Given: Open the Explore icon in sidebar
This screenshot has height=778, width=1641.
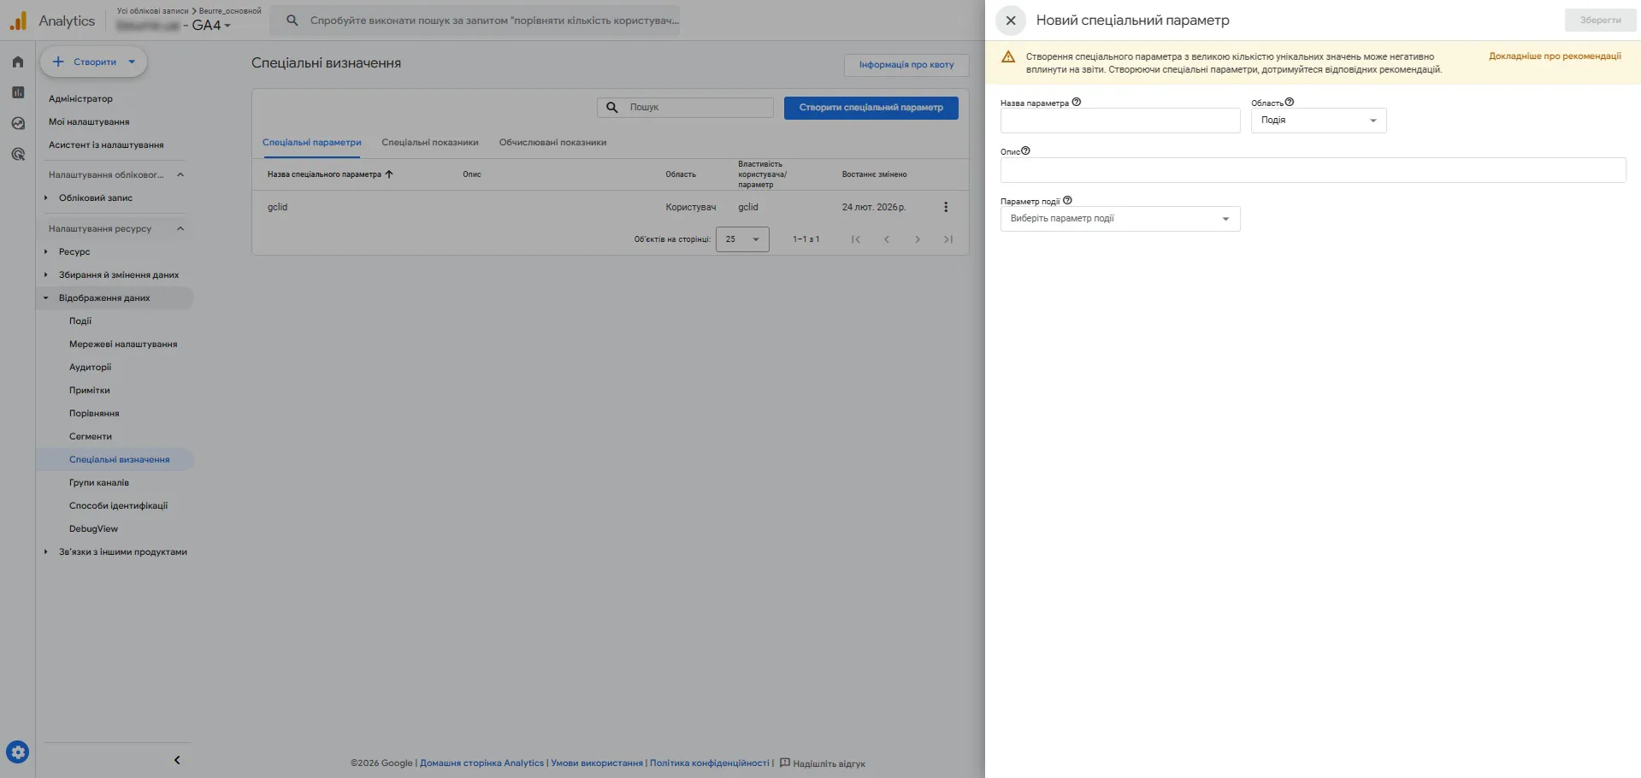Looking at the screenshot, I should [x=18, y=123].
